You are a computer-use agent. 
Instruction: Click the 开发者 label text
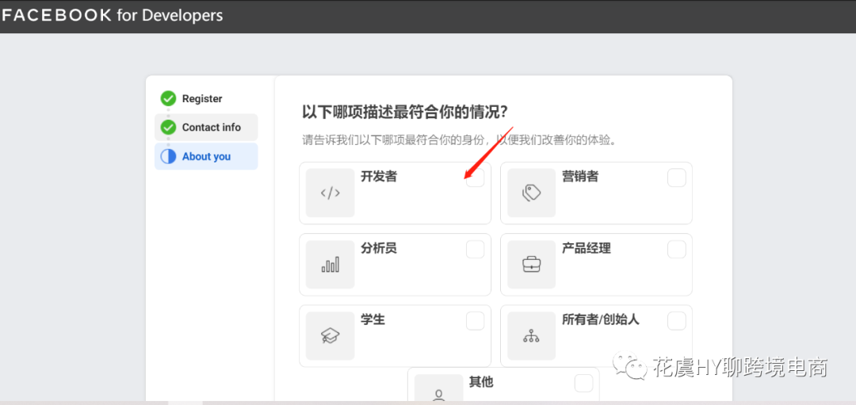pos(379,177)
